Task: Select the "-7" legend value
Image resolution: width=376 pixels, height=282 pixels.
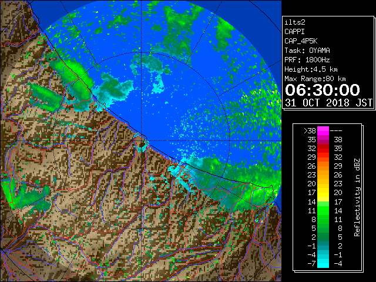Action: [311, 264]
